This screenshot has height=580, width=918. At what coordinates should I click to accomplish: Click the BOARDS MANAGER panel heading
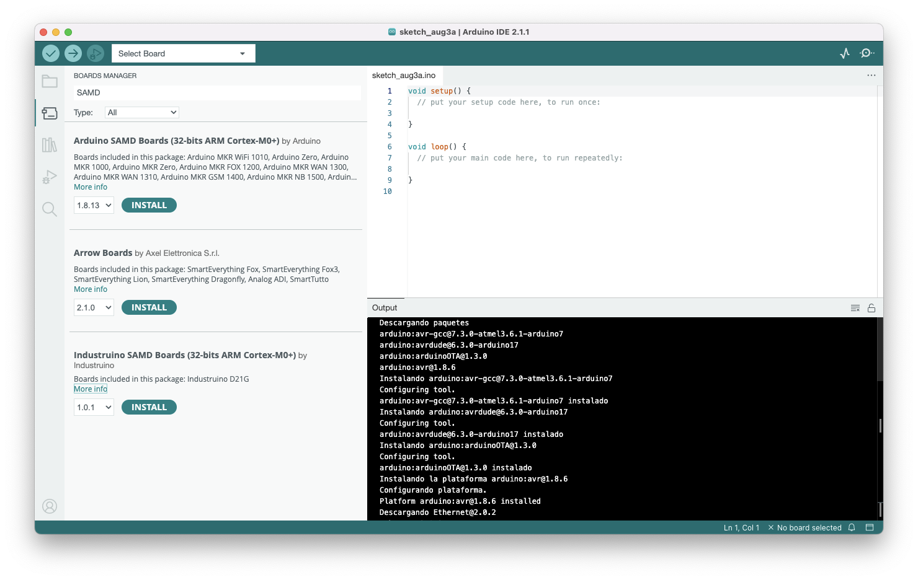click(x=105, y=76)
